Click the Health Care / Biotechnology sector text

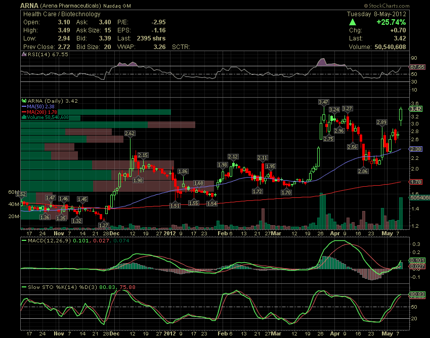pyautogui.click(x=62, y=14)
